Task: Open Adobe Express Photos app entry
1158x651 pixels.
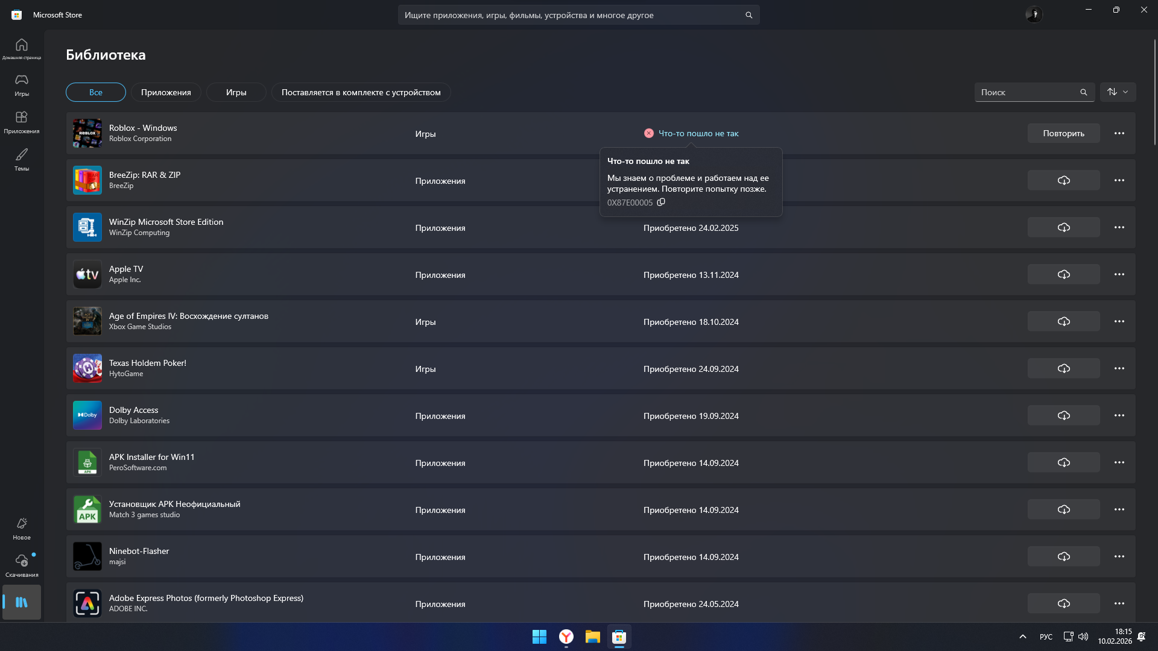Action: pos(601,603)
